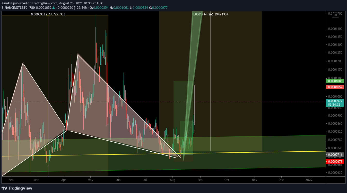Click the 2022 label on time axis
Viewport: 347px width, 193px height.
click(309, 180)
